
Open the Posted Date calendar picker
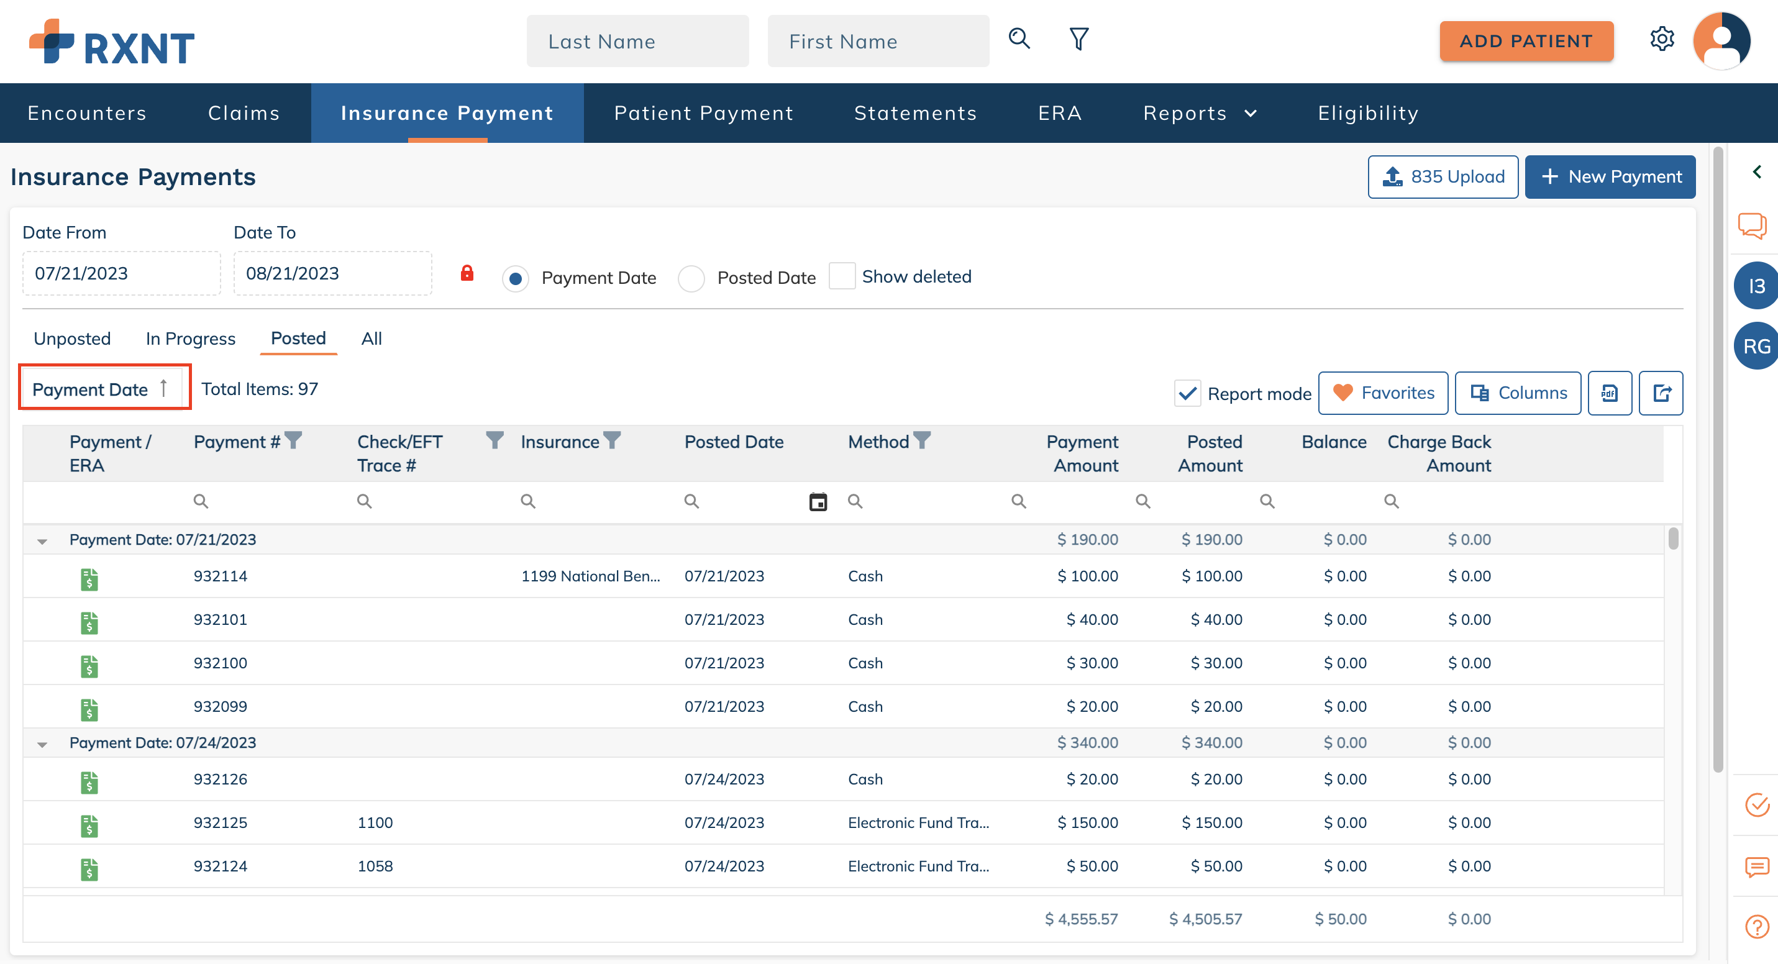click(x=818, y=502)
